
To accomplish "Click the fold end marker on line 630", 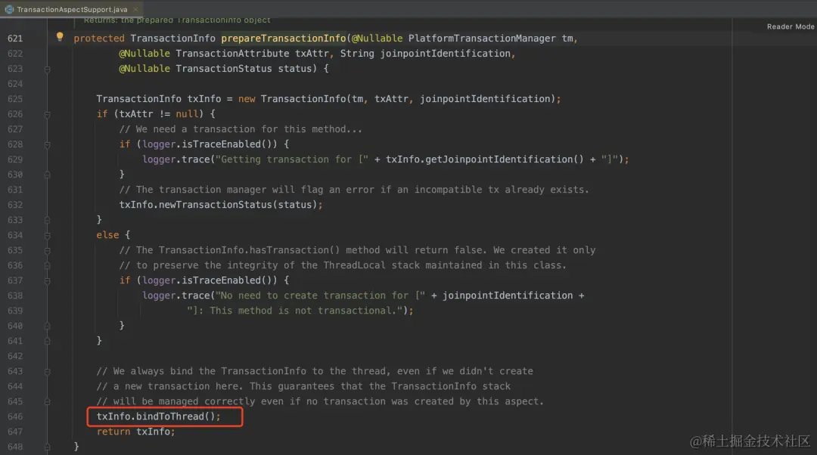I will [47, 175].
